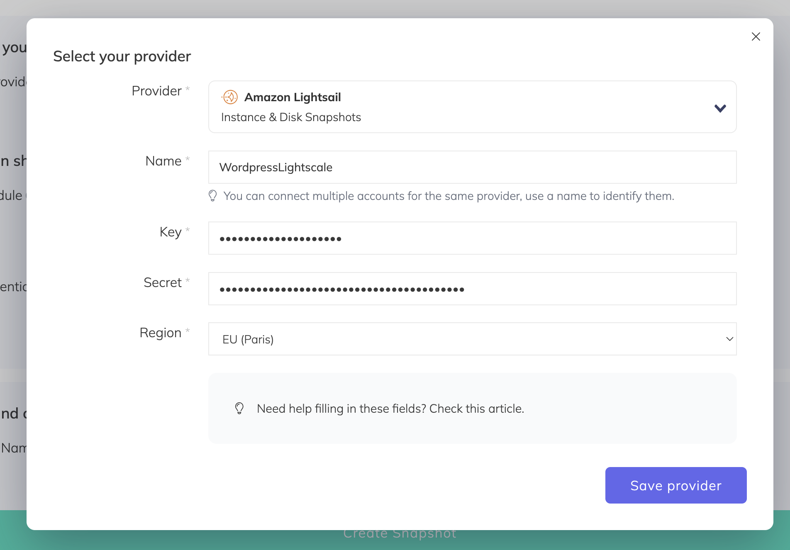The width and height of the screenshot is (790, 550).
Task: Click the Name field containing WordpressLightscale
Action: [473, 167]
